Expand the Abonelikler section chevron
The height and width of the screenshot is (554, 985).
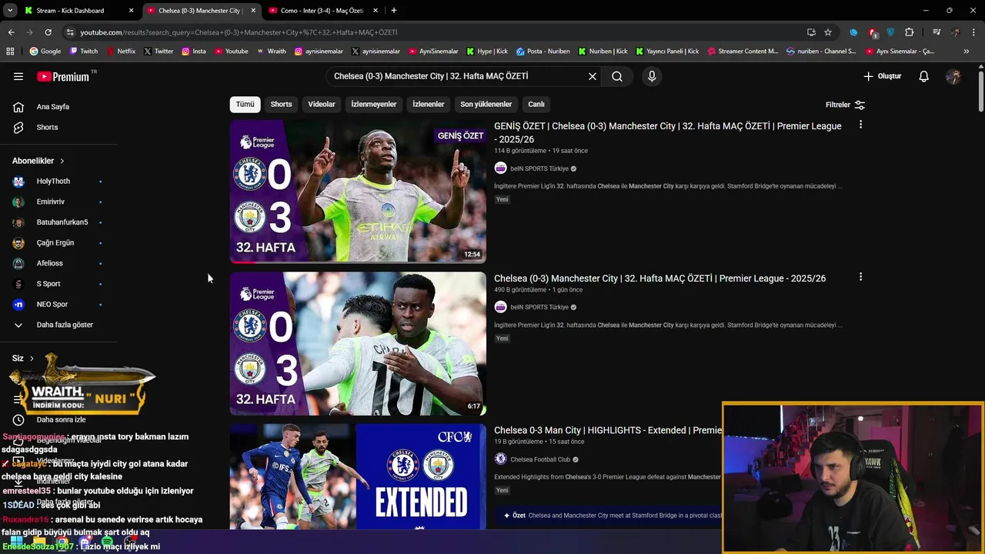click(x=62, y=161)
